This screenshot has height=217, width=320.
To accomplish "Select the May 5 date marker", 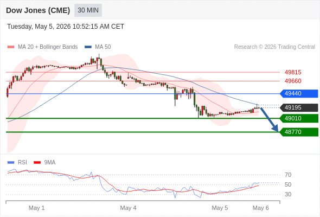I will 220,208.
